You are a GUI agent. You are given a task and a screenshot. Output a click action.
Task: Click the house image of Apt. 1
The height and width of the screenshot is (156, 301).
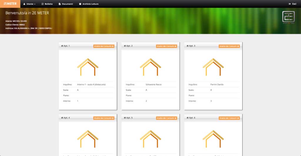point(88,67)
